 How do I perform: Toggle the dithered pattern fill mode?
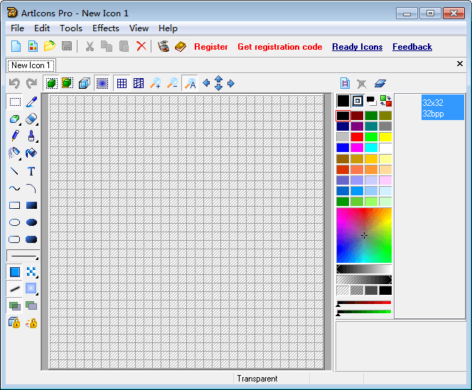point(31,271)
